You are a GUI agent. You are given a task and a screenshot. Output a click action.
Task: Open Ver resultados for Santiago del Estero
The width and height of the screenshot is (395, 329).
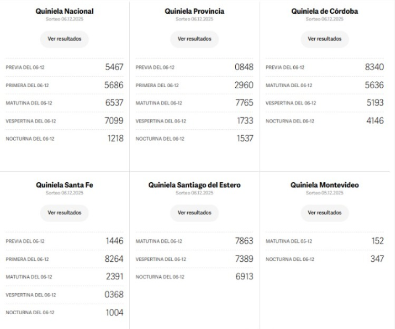(x=194, y=213)
